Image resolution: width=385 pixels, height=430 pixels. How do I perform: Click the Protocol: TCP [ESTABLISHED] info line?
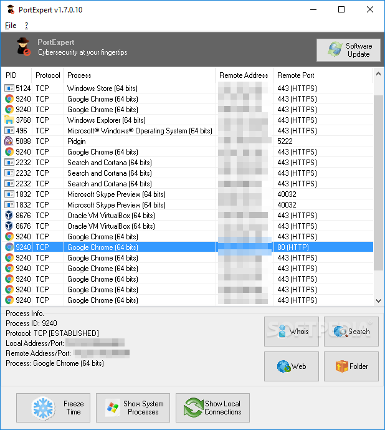tap(52, 333)
